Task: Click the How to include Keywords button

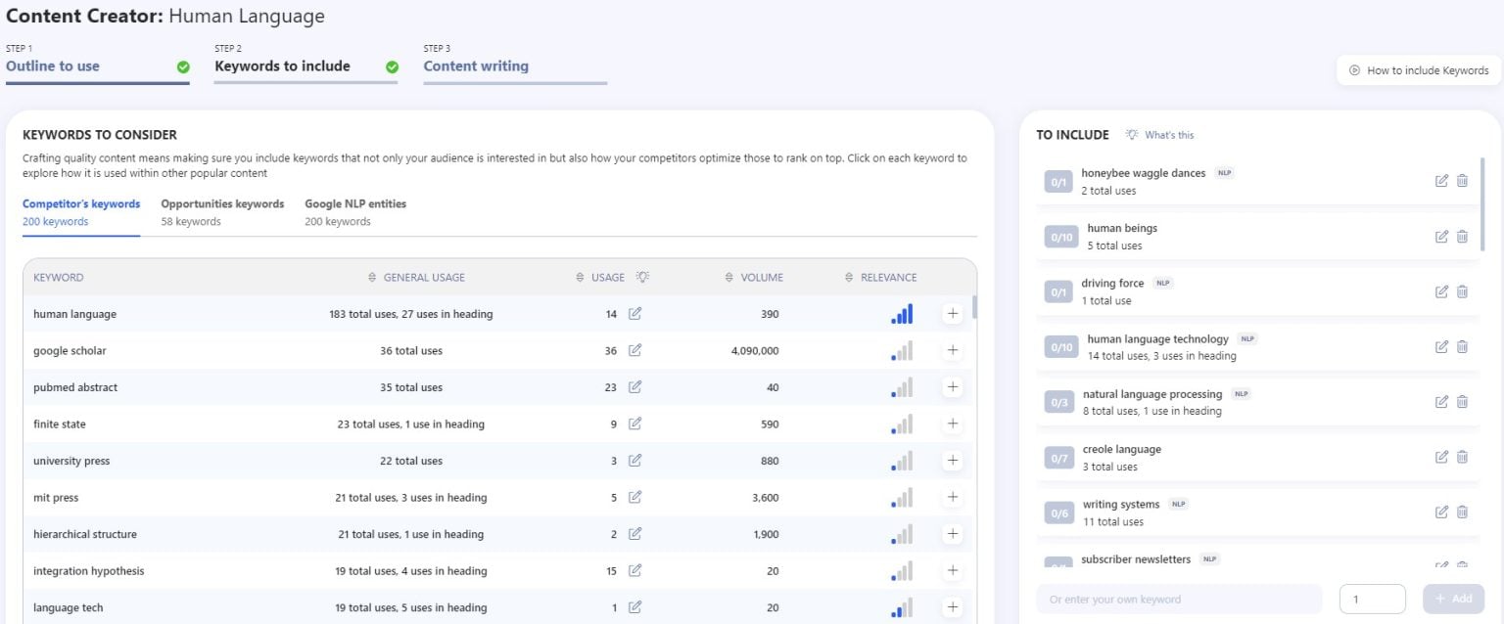Action: coord(1417,69)
